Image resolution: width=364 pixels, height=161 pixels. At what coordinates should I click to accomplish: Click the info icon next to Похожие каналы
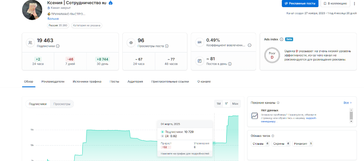coord(278,103)
